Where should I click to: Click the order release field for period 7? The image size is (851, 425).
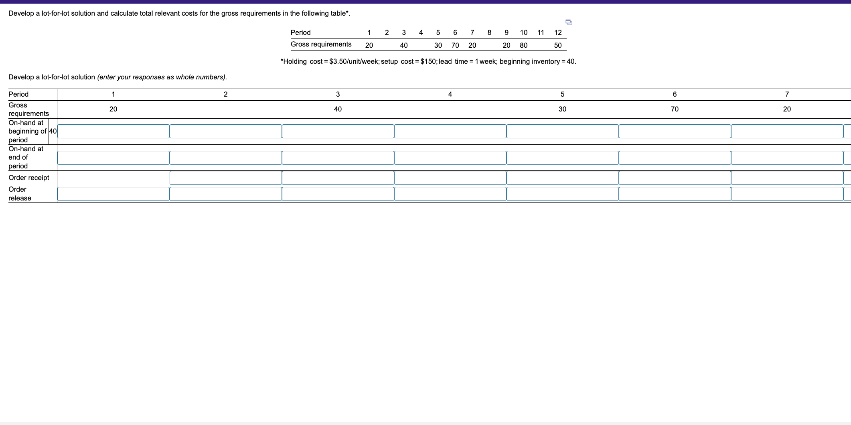click(x=787, y=194)
